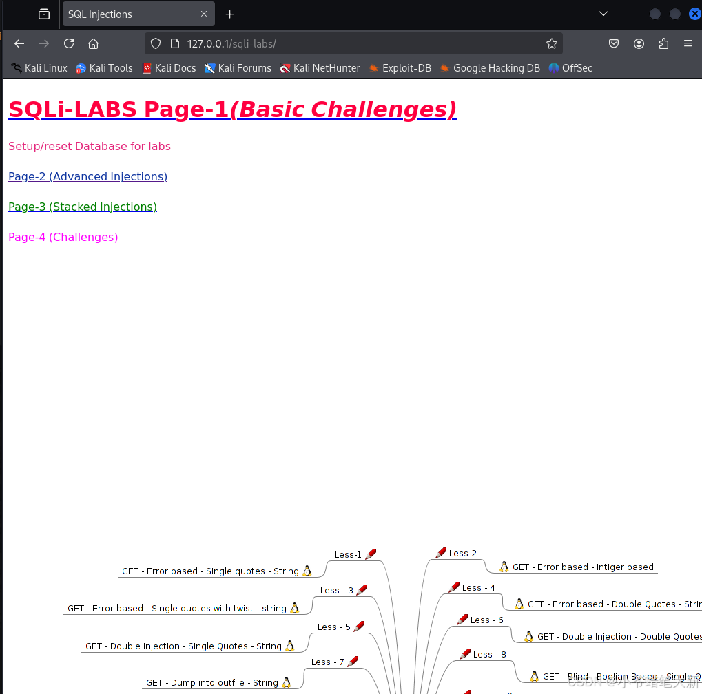Open the list all tabs dropdown
Viewport: 702px width, 694px height.
603,14
